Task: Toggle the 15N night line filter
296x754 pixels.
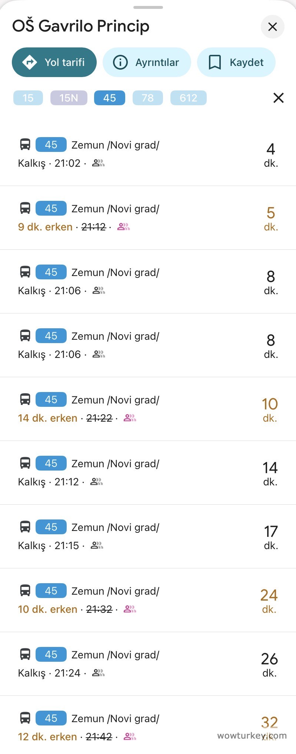Action: pyautogui.click(x=69, y=98)
